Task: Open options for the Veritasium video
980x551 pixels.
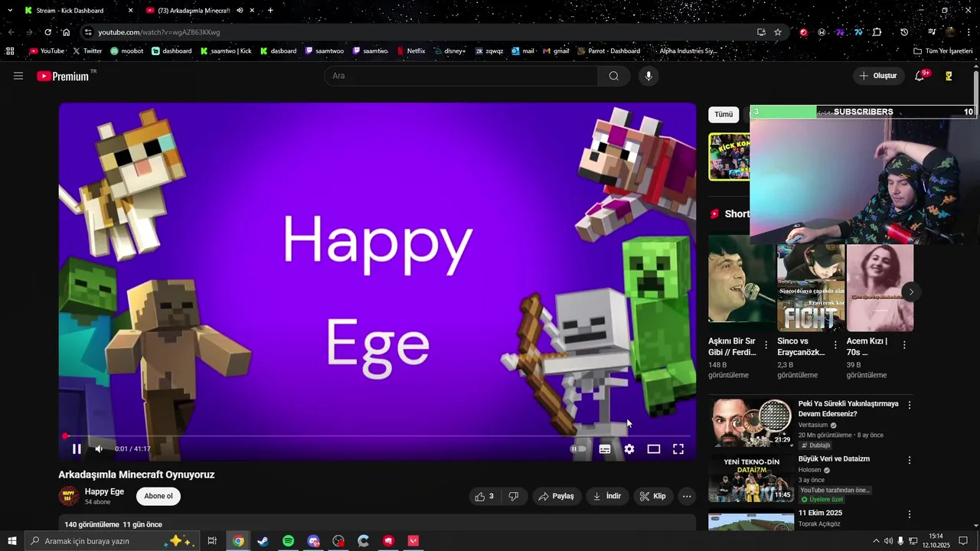Action: click(x=910, y=405)
